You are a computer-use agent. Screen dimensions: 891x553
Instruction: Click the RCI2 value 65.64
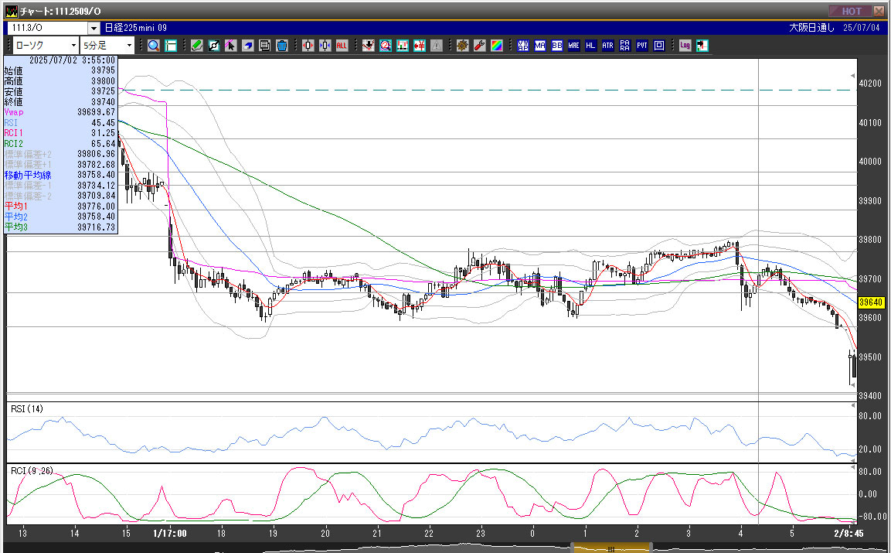[103, 143]
